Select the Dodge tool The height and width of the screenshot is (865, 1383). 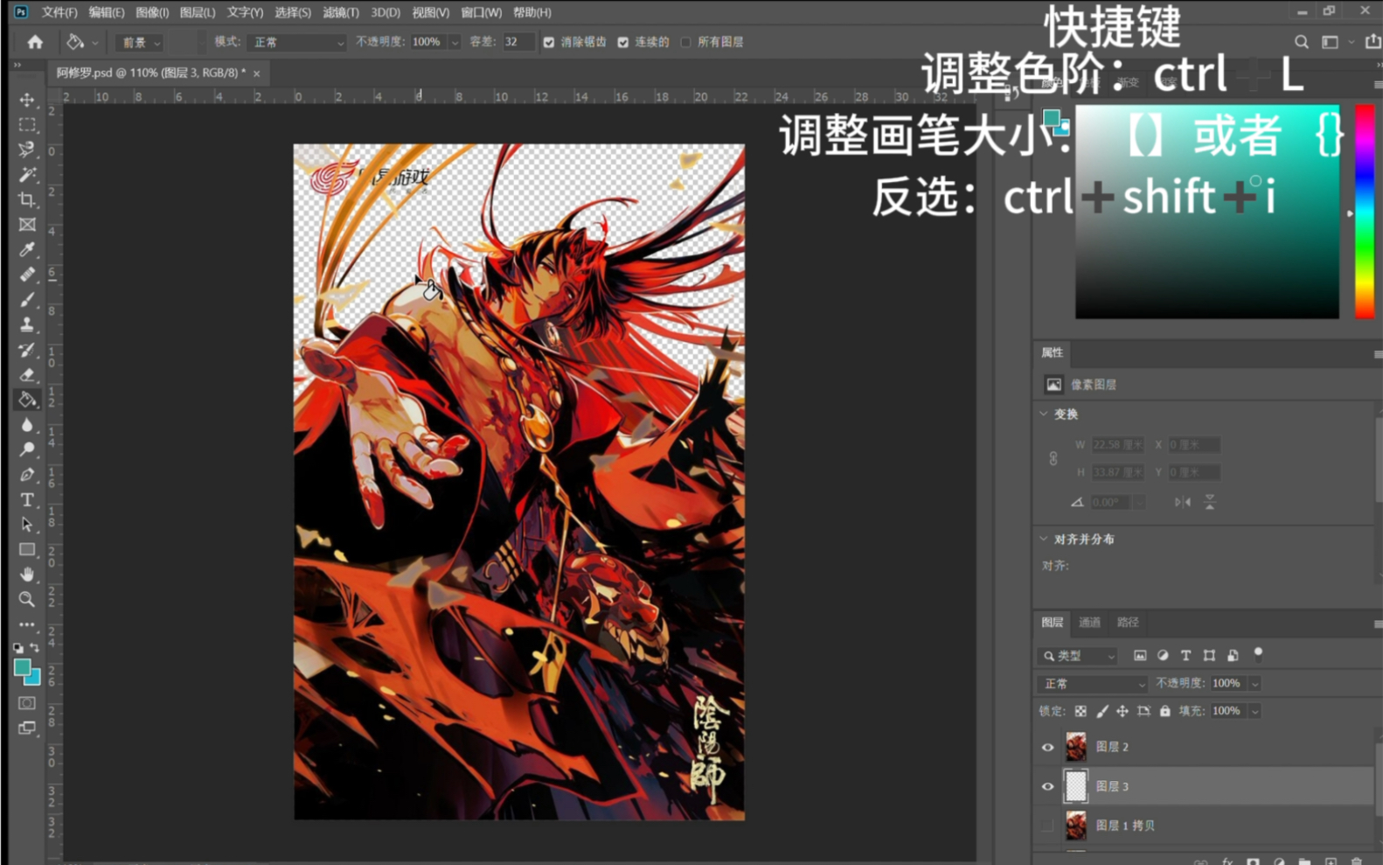tap(27, 450)
